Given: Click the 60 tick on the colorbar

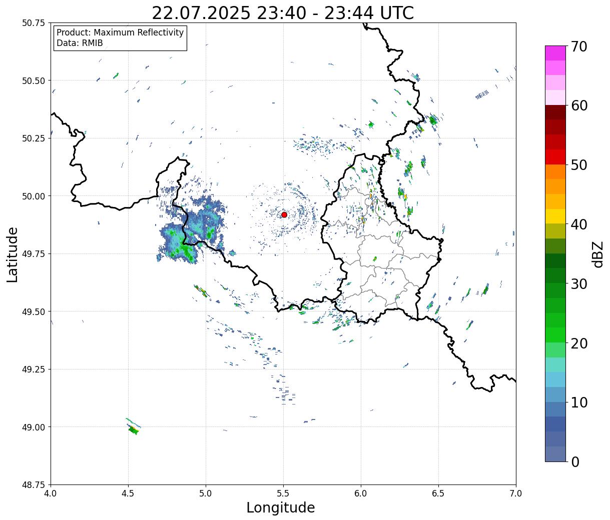Looking at the screenshot, I should point(578,105).
